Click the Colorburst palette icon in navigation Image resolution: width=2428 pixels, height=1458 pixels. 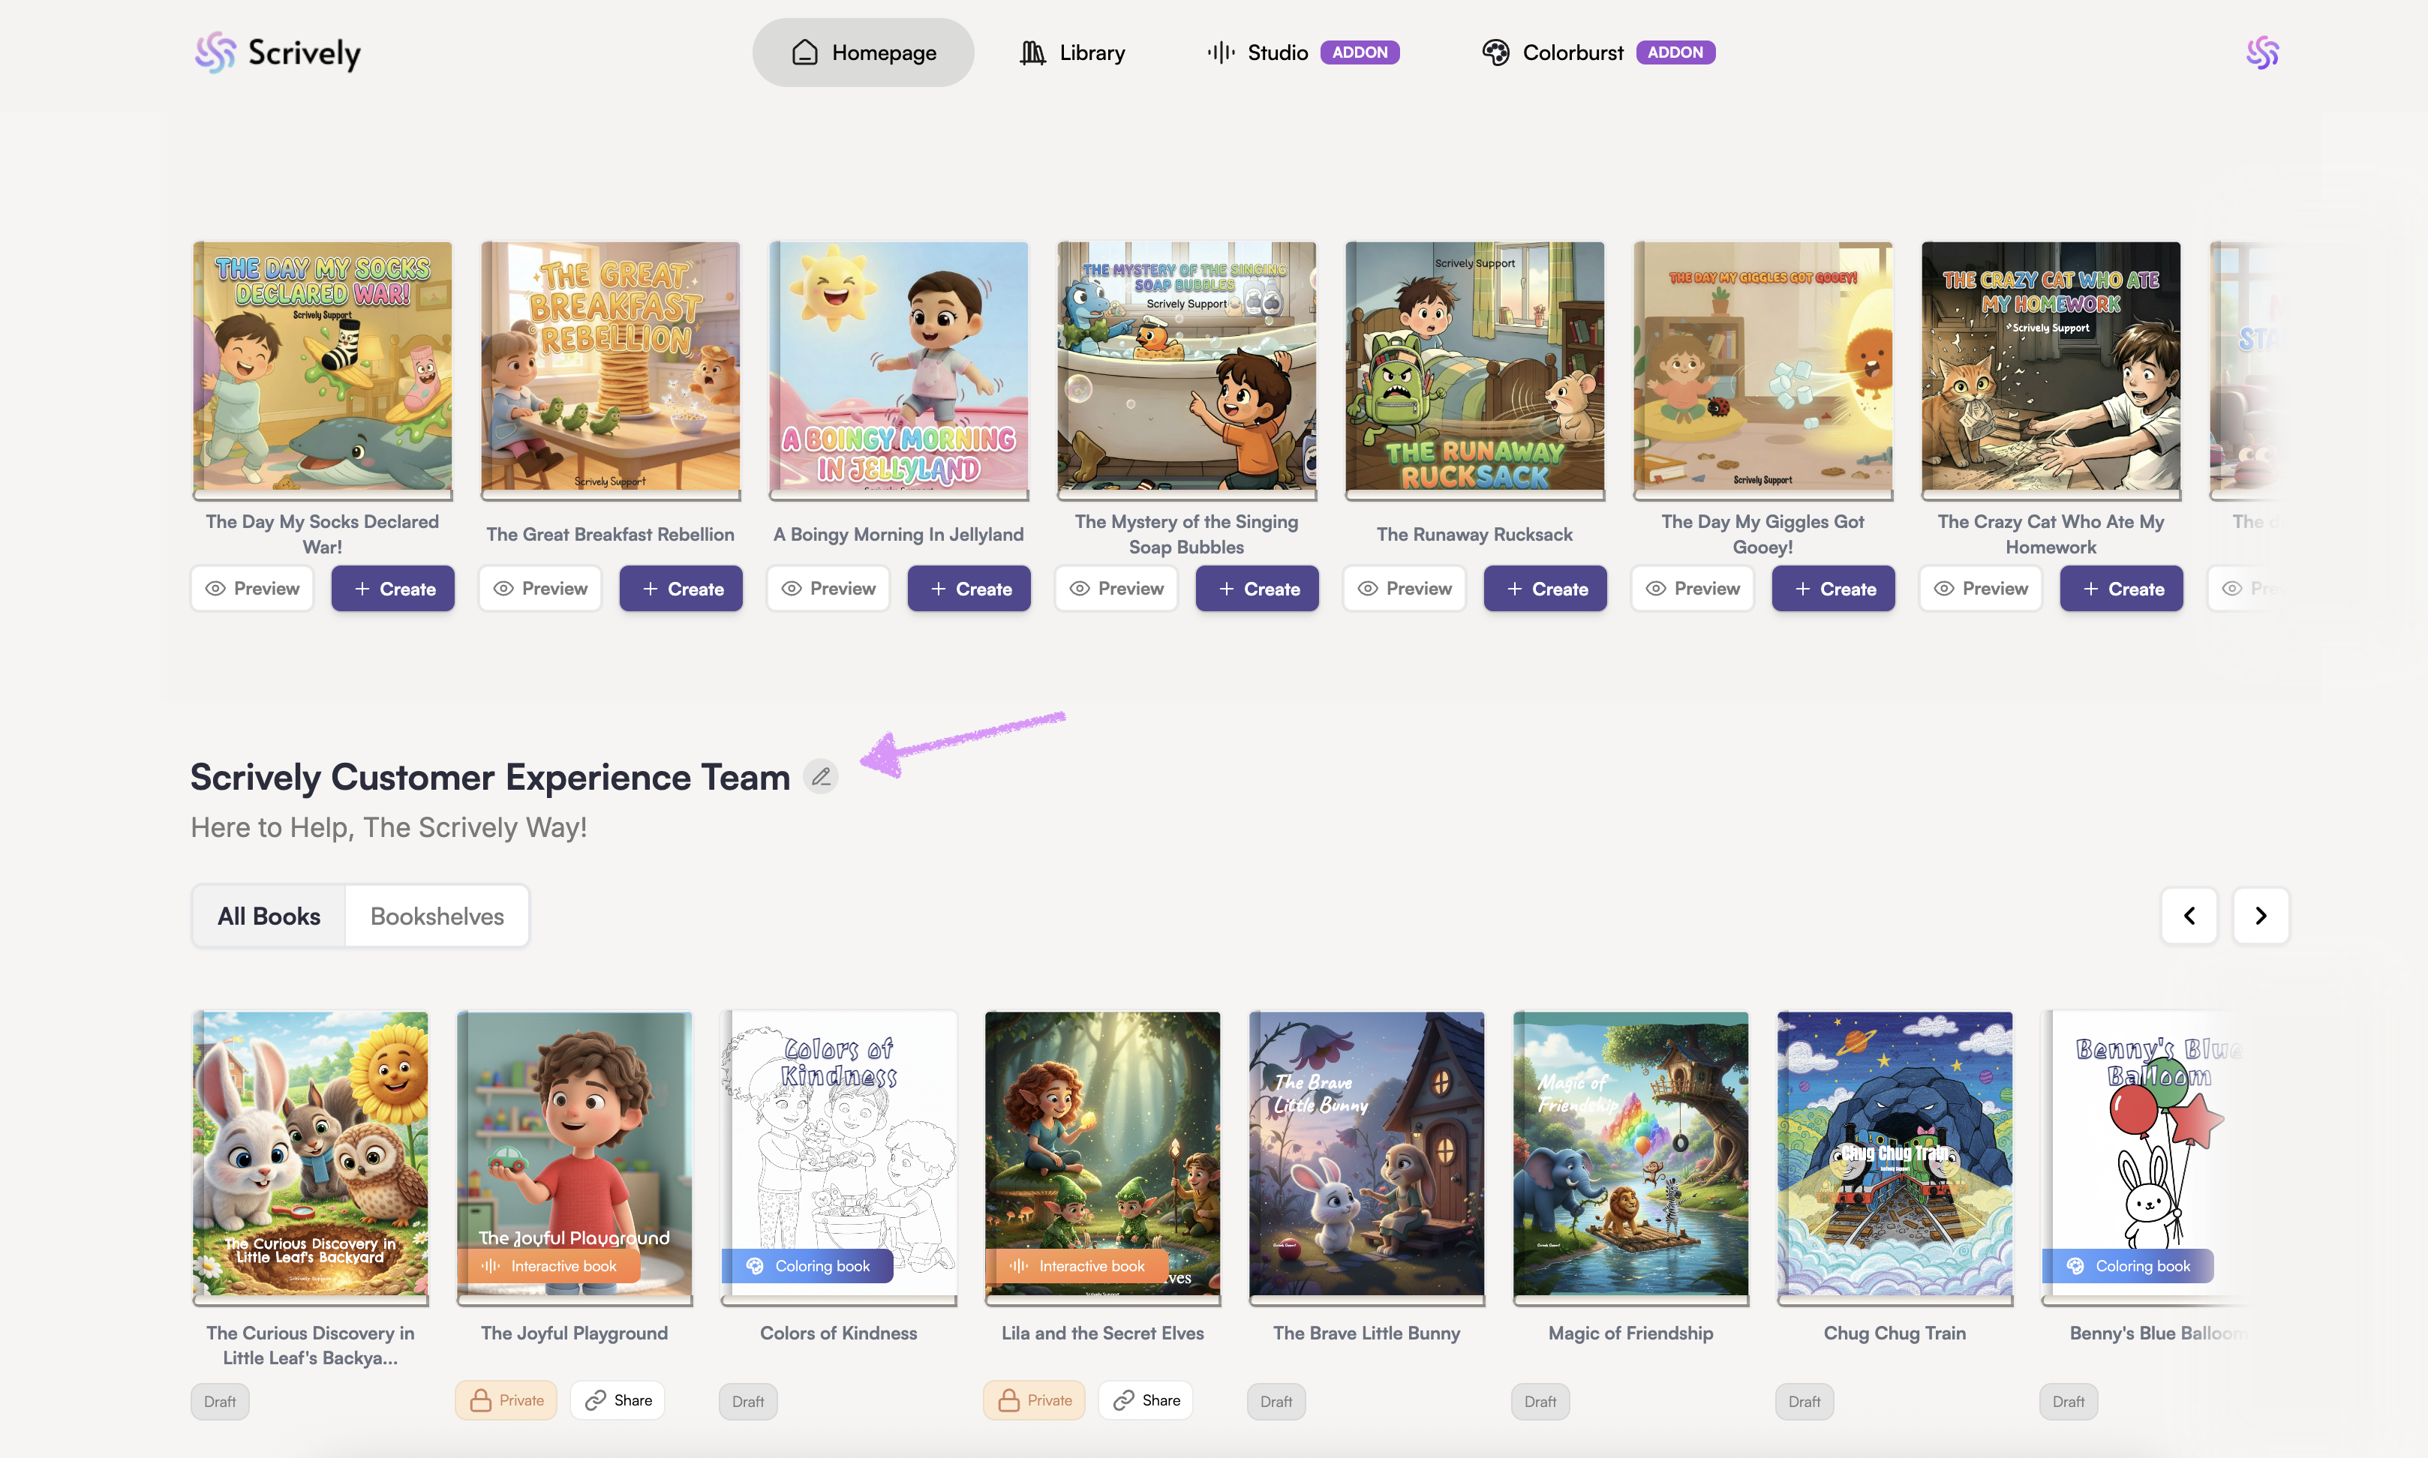coord(1495,53)
